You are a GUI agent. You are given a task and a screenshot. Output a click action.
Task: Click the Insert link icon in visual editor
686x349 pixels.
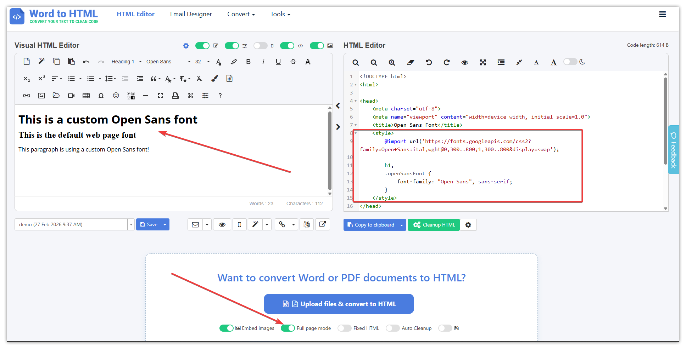pyautogui.click(x=27, y=96)
